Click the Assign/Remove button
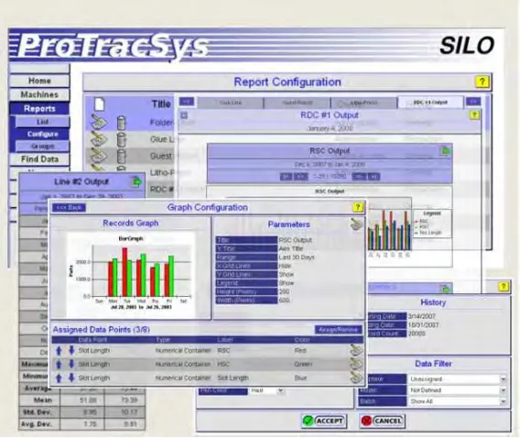520x438 pixels. point(338,330)
